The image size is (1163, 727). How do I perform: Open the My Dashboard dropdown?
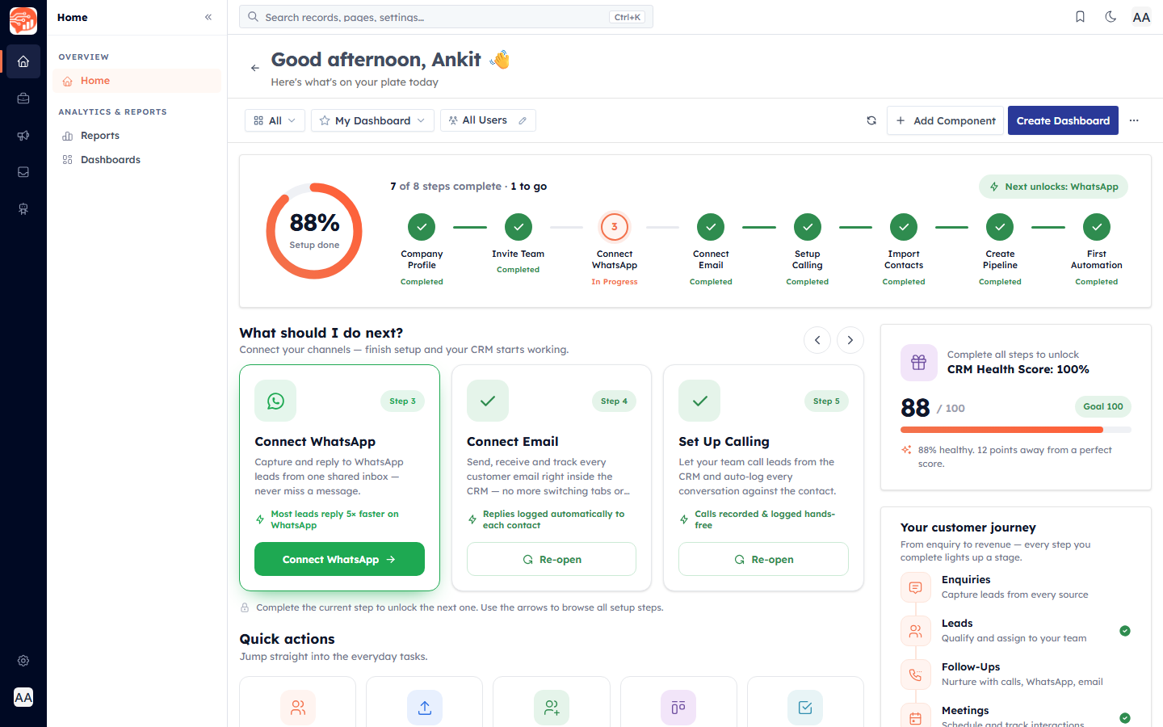point(372,120)
